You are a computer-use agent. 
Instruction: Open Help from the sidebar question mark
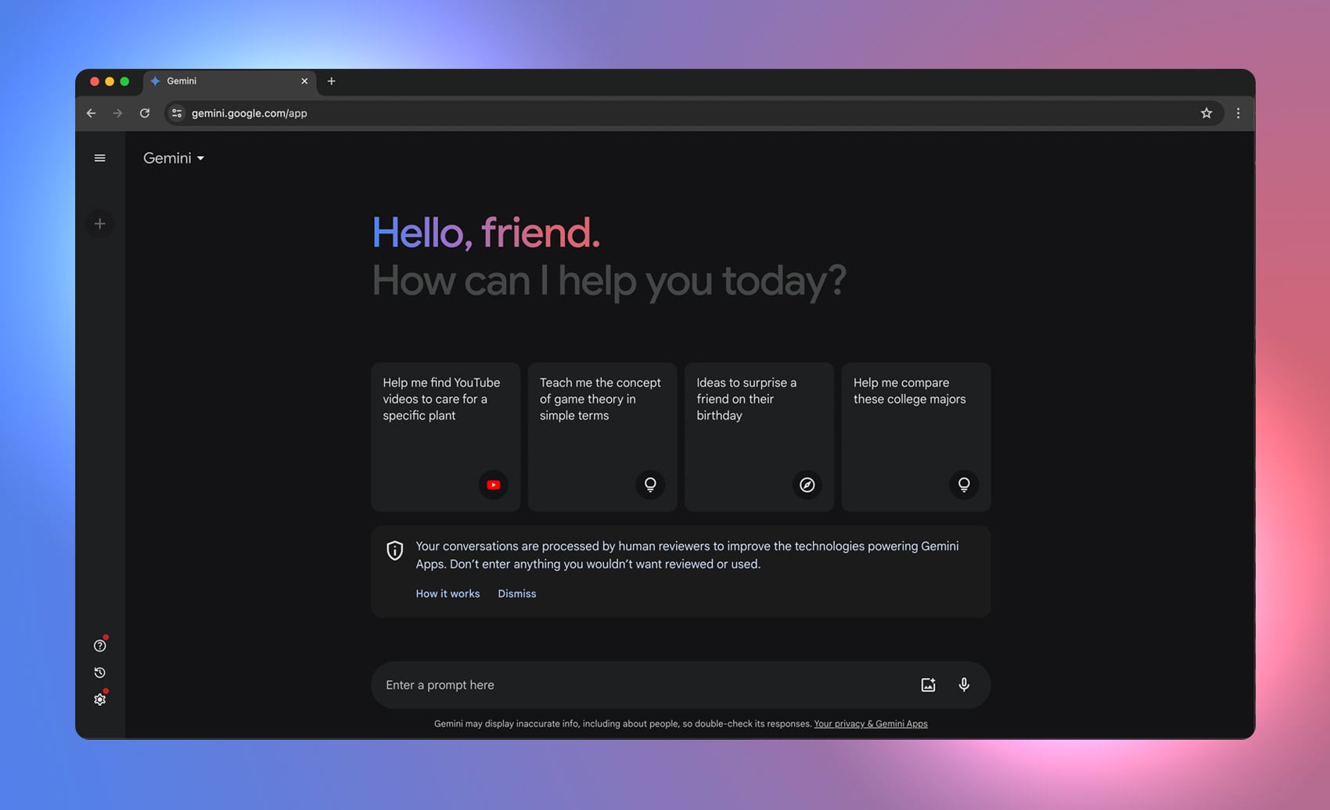coord(99,646)
